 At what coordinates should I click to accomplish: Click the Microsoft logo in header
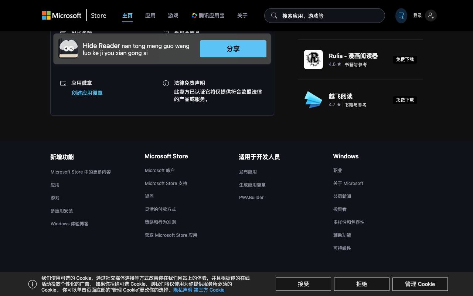[62, 16]
